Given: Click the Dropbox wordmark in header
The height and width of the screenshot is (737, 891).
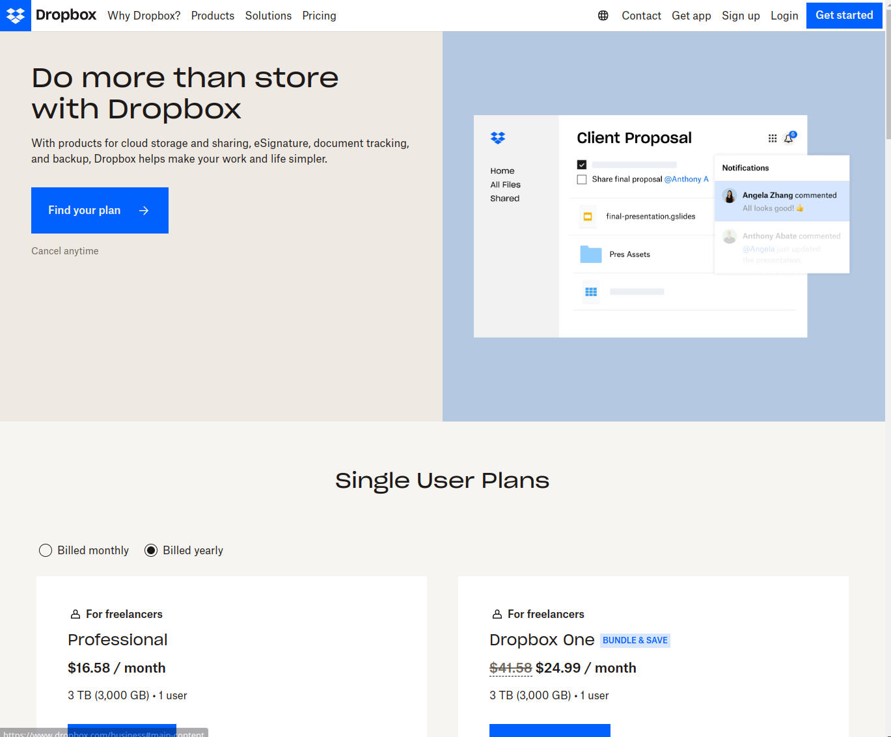Looking at the screenshot, I should click(x=66, y=15).
